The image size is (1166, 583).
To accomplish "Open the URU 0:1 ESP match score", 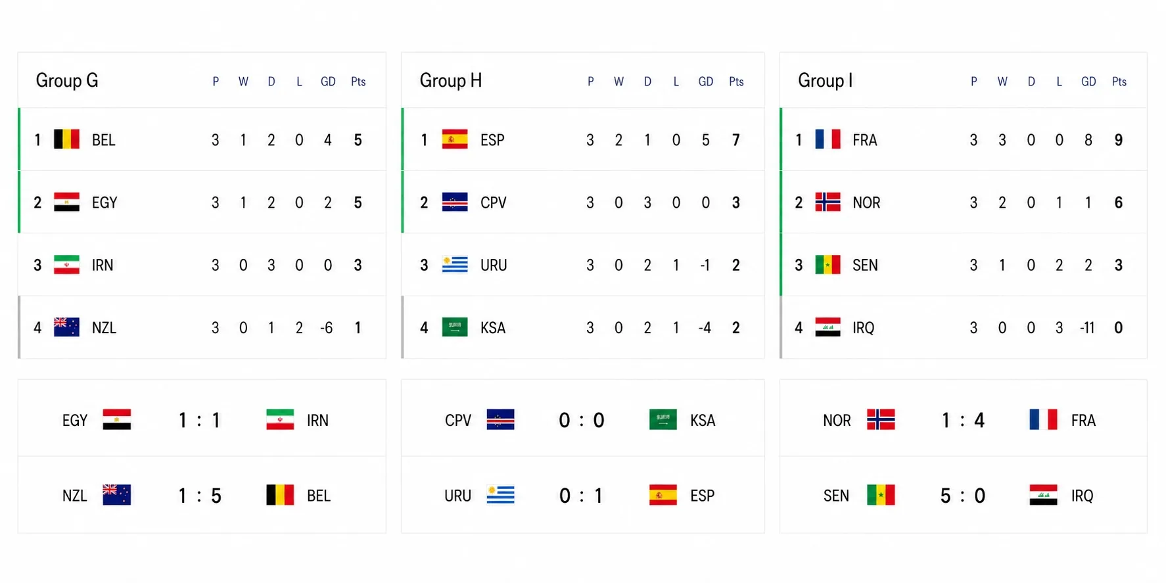I will pos(582,495).
